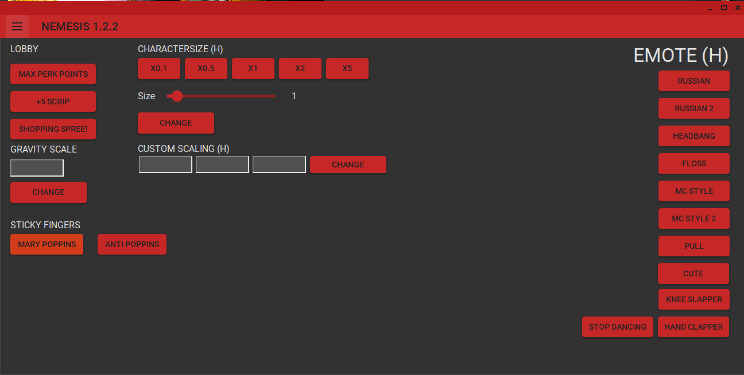The width and height of the screenshot is (744, 375).
Task: Click the CUSTOM SCALING (H) label
Action: 184,149
